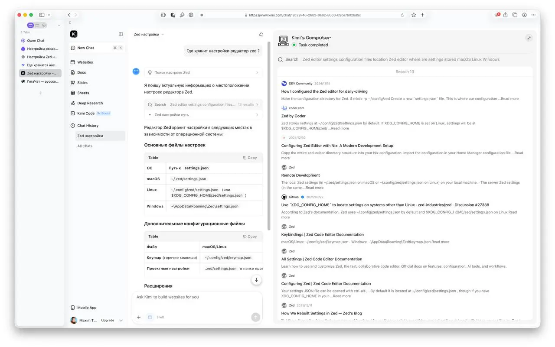Click Read more on Zed by Coder
555x347 pixels.
pyautogui.click(x=340, y=128)
